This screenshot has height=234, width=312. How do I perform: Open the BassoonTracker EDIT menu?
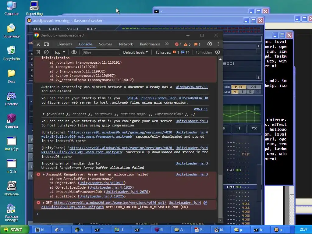click(x=54, y=29)
